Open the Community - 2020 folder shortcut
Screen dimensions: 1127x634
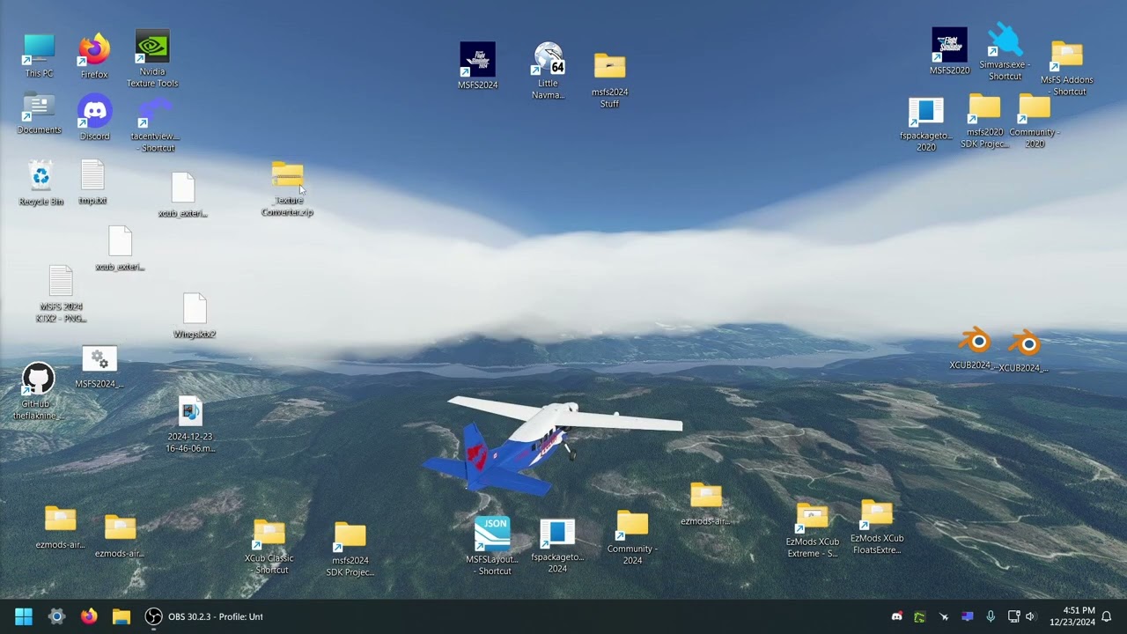click(1035, 122)
